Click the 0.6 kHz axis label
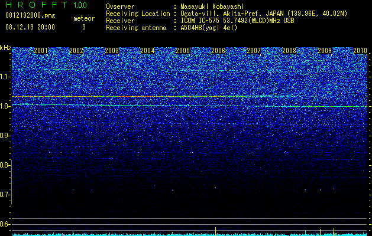372x236 pixels. (x=5, y=224)
